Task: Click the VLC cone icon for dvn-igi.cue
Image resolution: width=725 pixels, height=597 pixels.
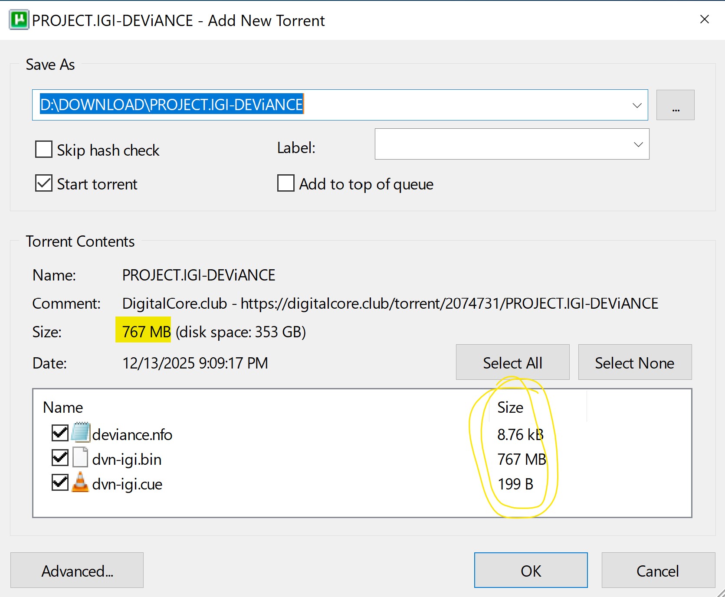Action: click(x=80, y=483)
